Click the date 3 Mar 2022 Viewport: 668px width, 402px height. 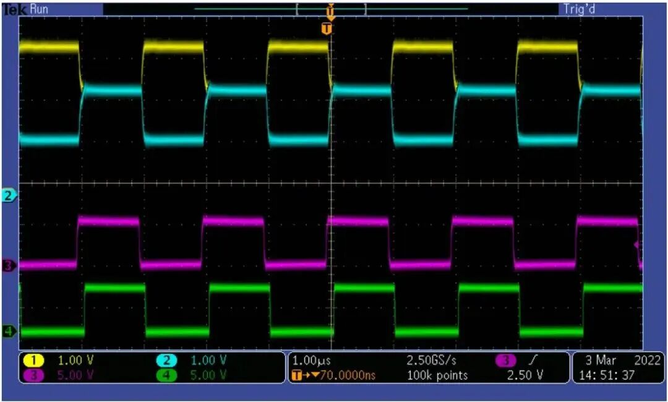coord(622,361)
